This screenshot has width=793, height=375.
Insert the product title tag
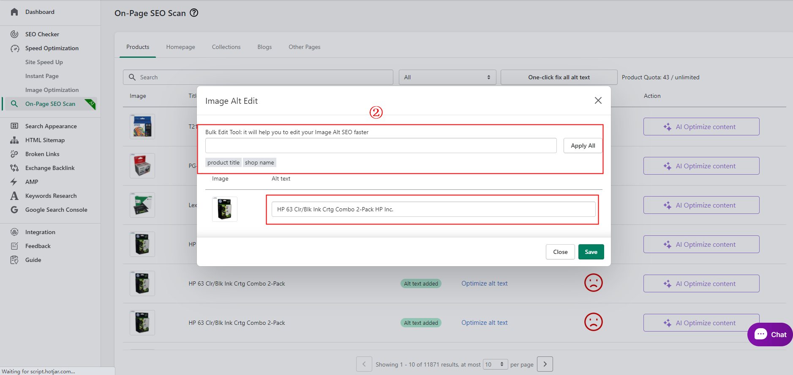pos(223,162)
